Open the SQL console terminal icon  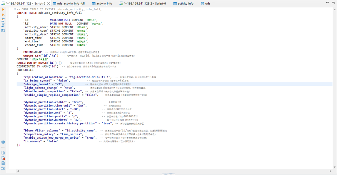pos(3,30)
